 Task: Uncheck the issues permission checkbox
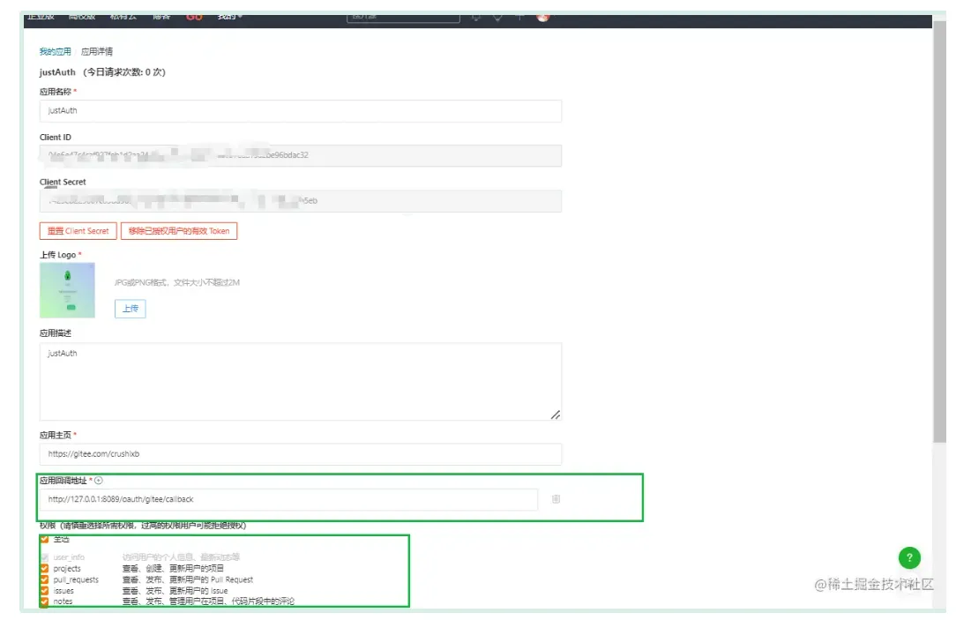(44, 590)
